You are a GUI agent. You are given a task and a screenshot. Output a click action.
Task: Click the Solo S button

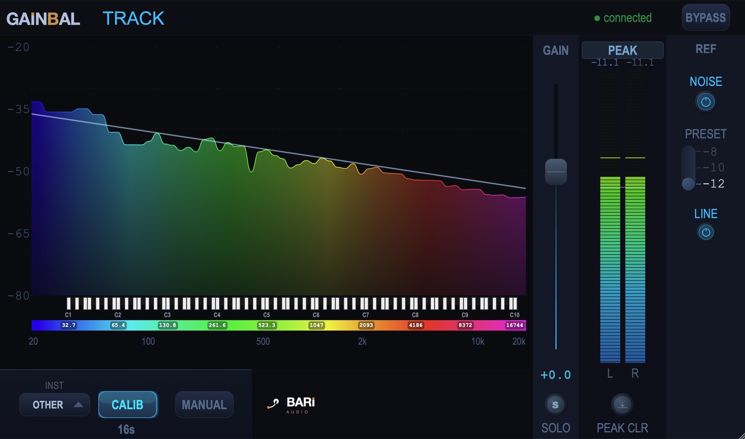tap(555, 405)
